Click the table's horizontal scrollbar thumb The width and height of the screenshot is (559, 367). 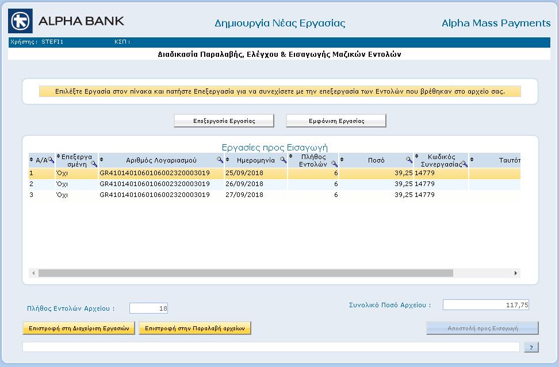(x=246, y=273)
